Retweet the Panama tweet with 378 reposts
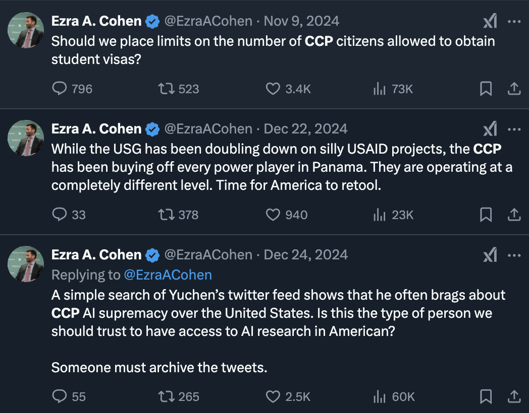This screenshot has height=413, width=529. pos(166,215)
